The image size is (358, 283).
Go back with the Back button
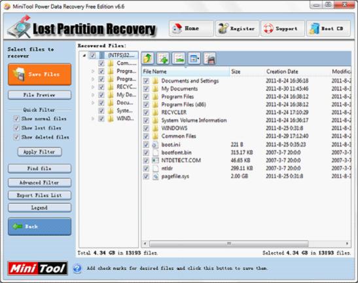[39, 227]
